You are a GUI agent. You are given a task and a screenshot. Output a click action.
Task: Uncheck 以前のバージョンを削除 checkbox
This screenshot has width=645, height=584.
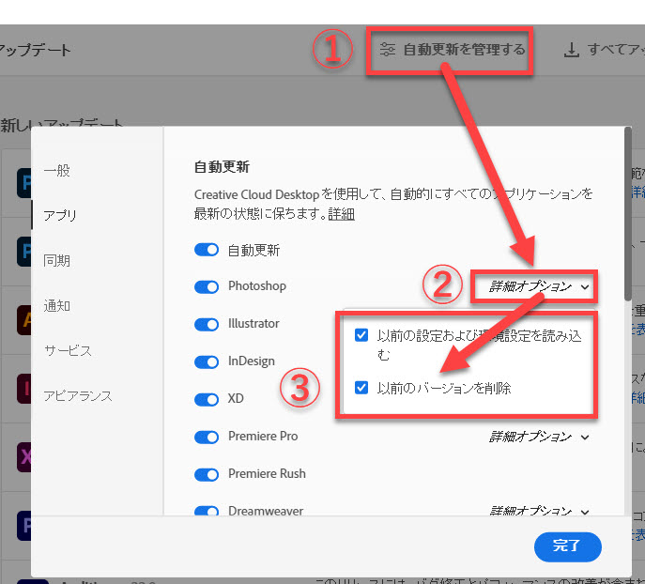pos(361,388)
